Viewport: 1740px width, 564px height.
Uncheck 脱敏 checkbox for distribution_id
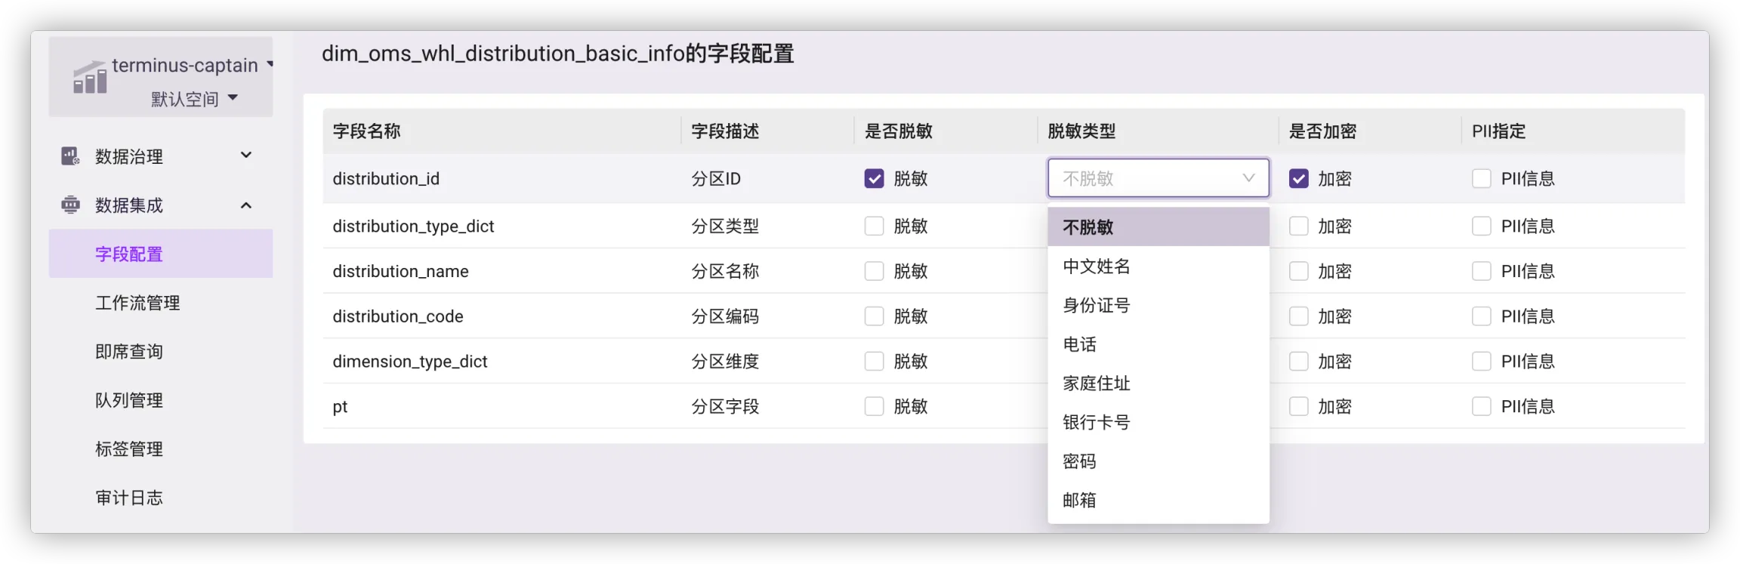(x=874, y=179)
